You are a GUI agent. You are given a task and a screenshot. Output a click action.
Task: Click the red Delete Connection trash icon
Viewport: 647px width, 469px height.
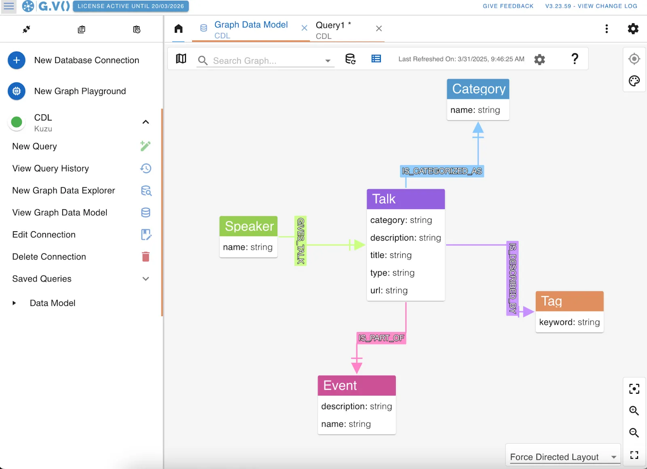tap(146, 256)
